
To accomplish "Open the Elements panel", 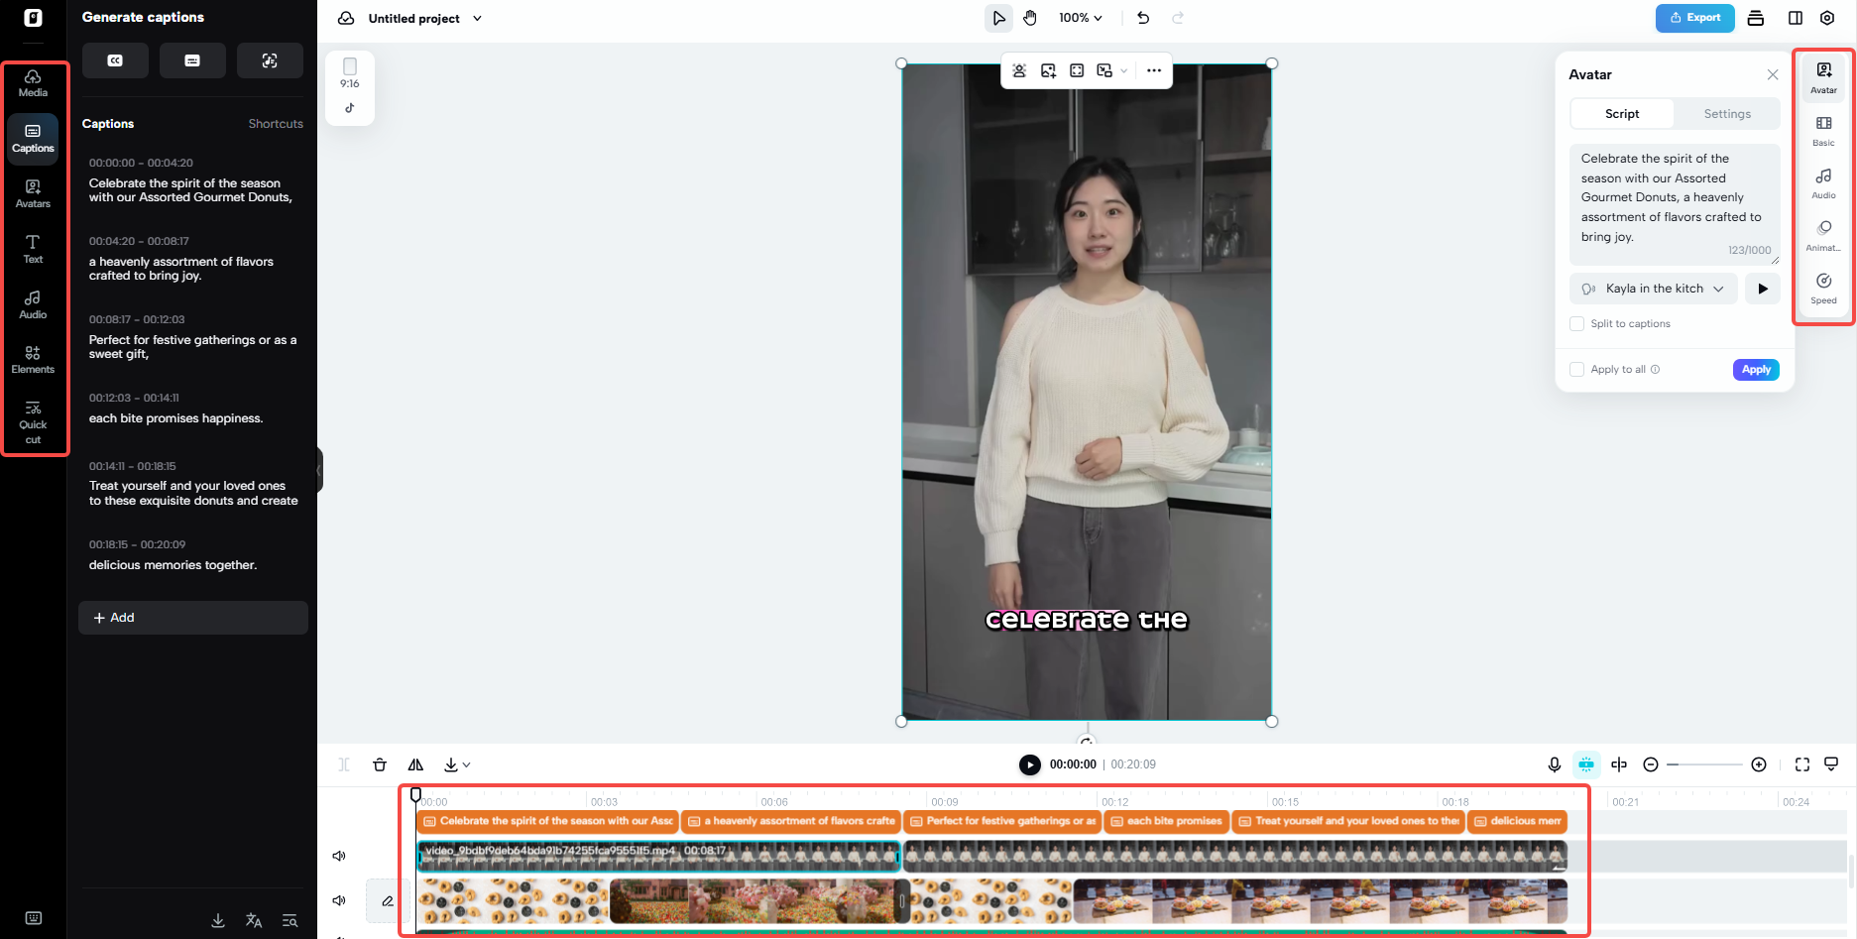I will 33,358.
